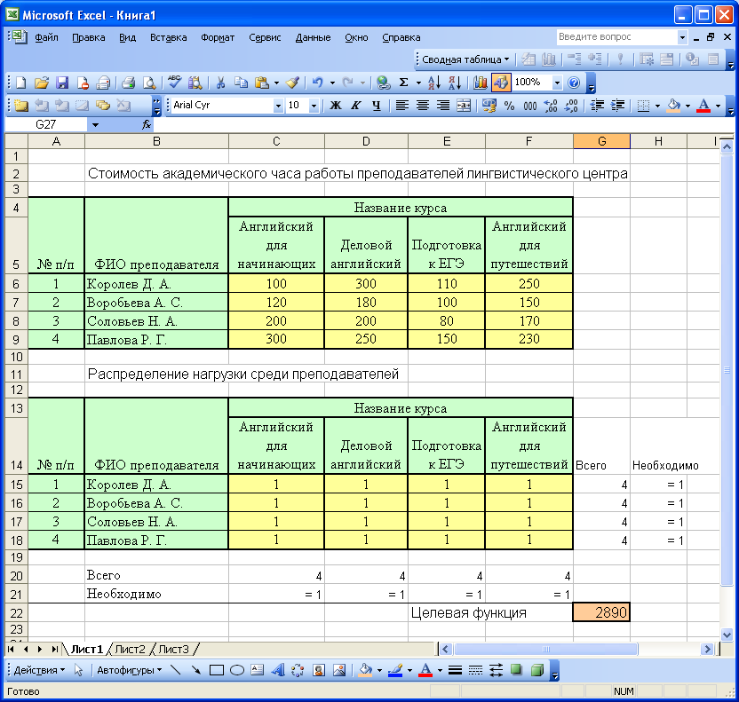Activate the Format Painter brush icon
Image resolution: width=739 pixels, height=702 pixels.
293,83
